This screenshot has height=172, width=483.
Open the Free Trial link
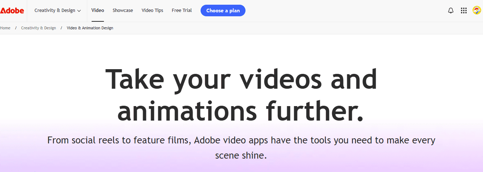[x=182, y=11]
